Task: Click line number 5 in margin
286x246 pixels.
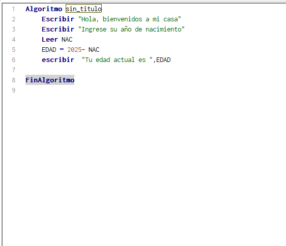Action: pos(14,50)
